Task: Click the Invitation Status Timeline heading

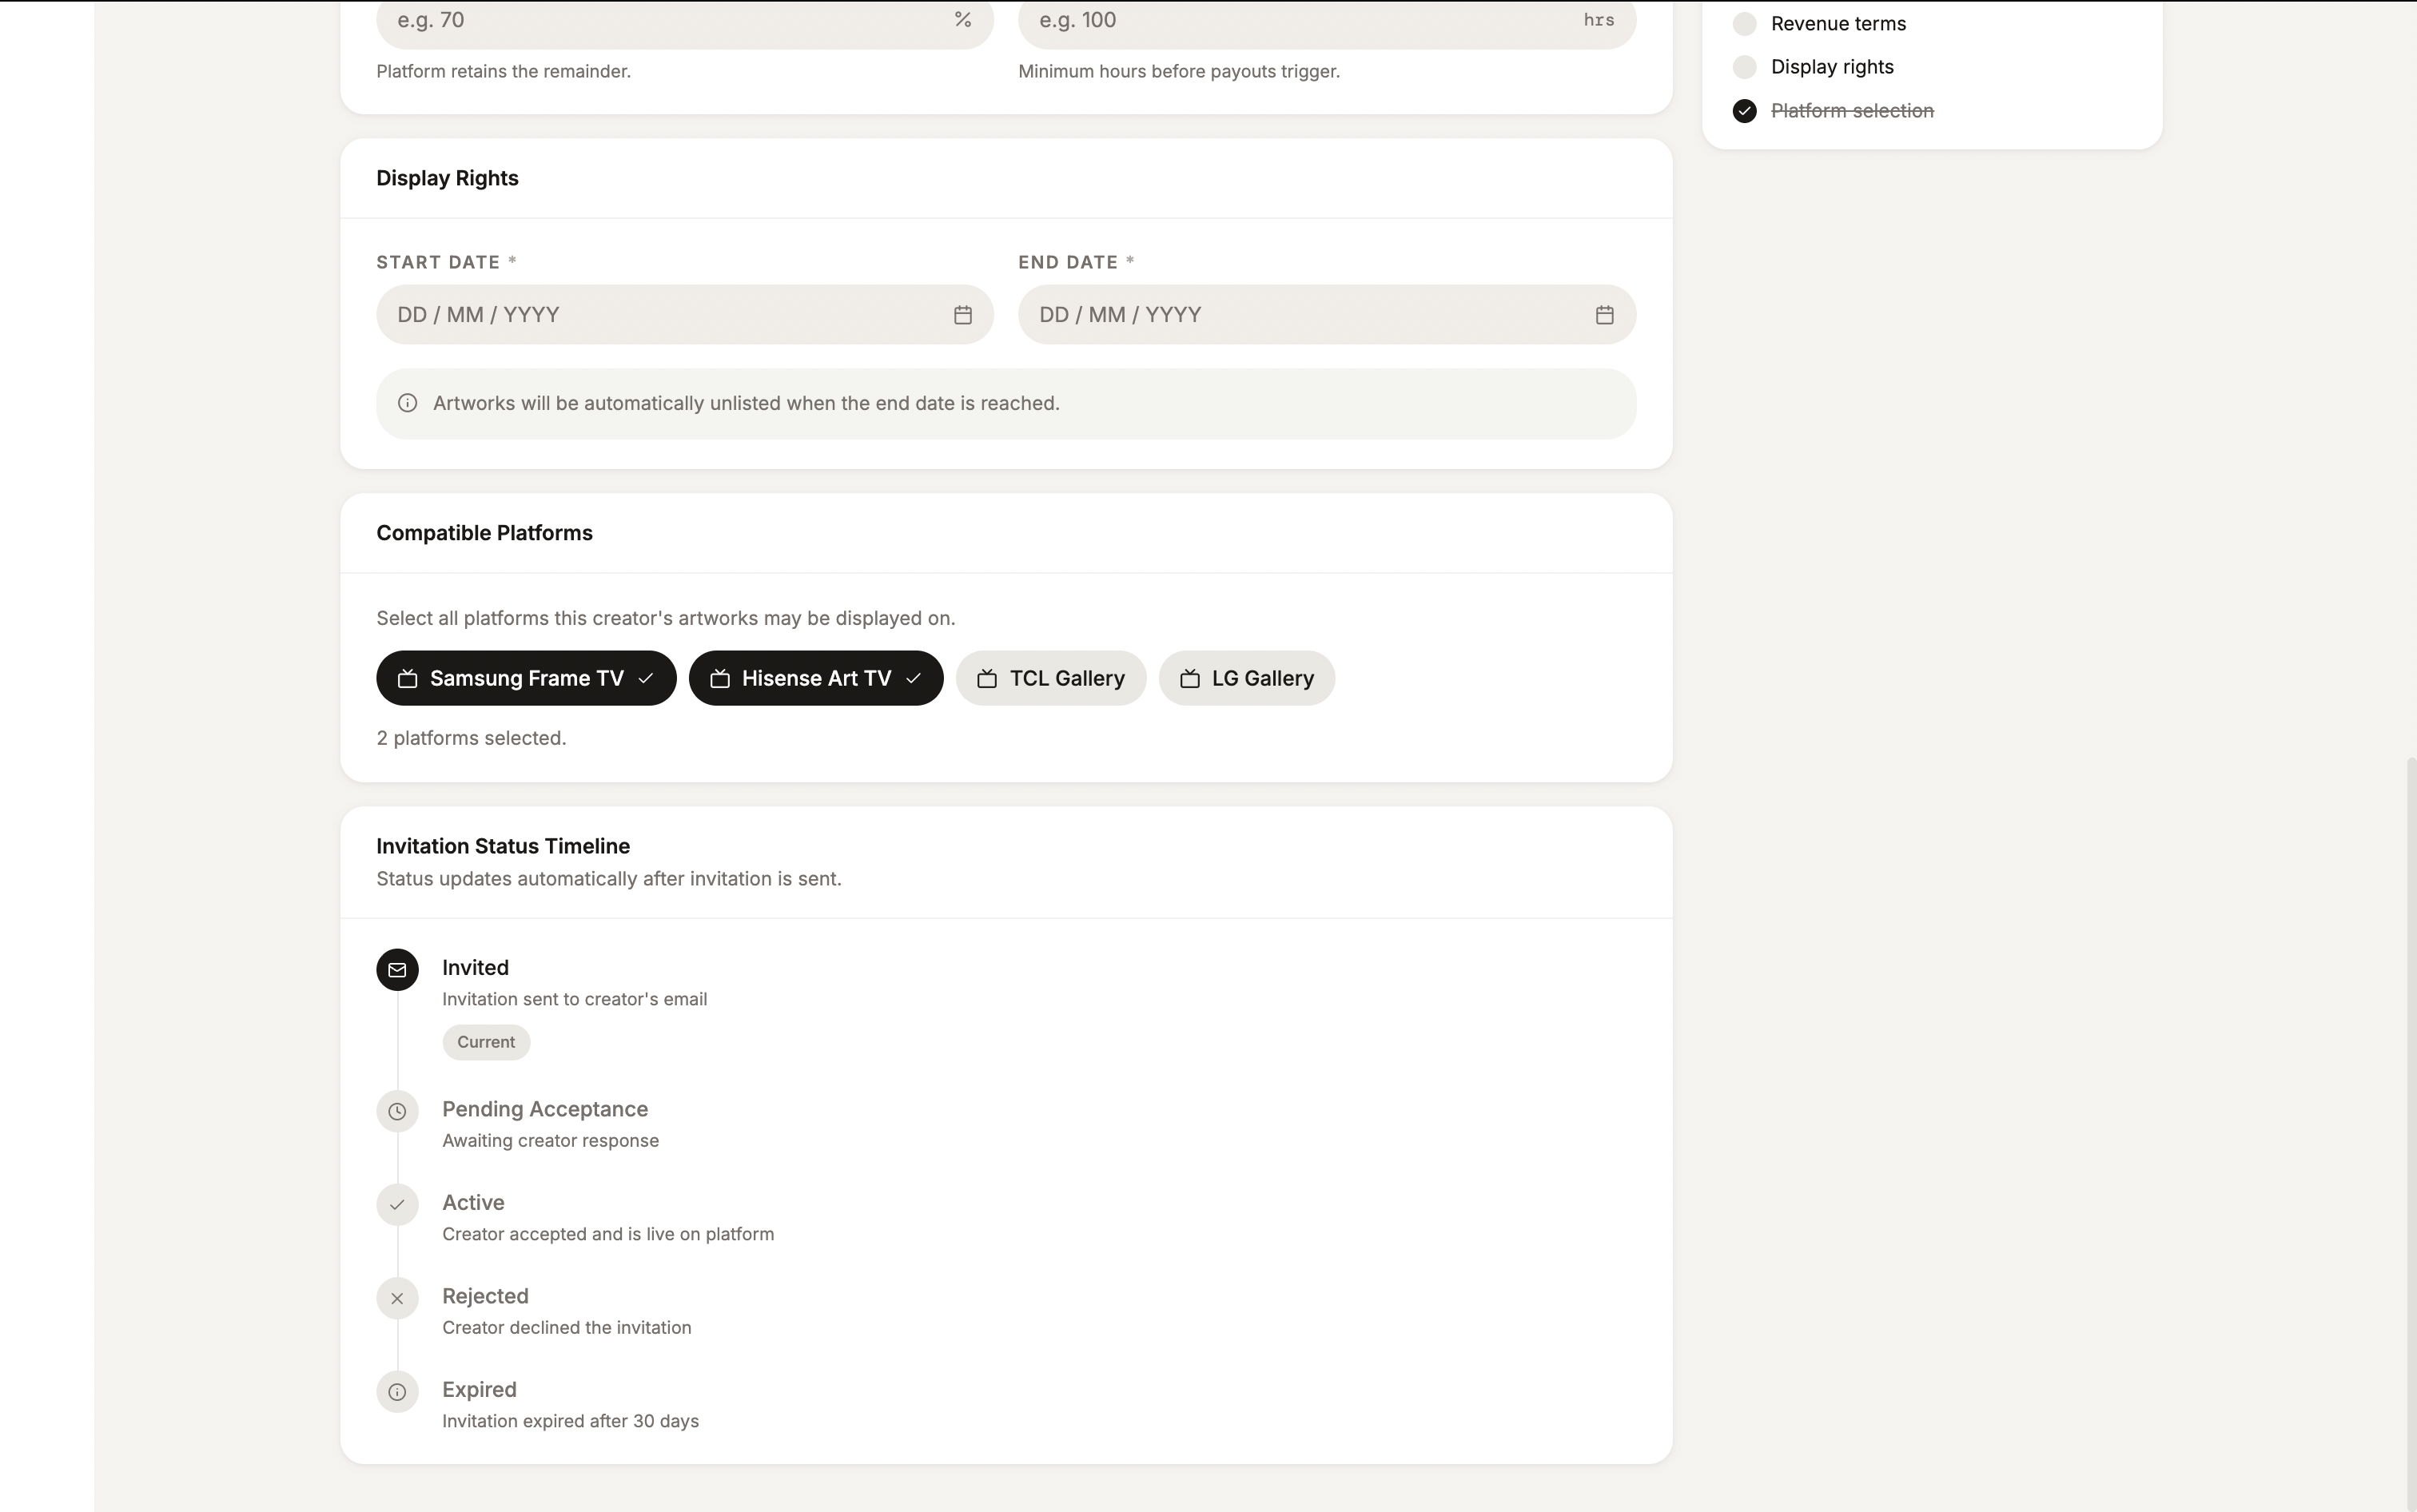Action: [503, 846]
